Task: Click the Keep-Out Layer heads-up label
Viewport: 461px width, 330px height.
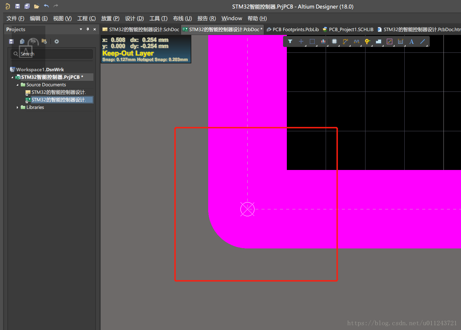Action: [x=128, y=53]
